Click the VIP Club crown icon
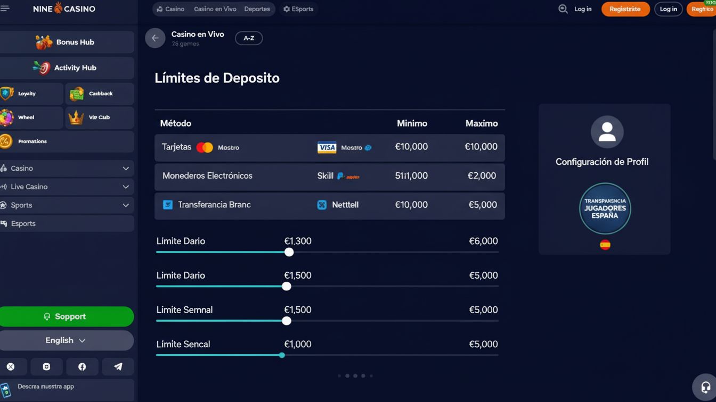Image resolution: width=716 pixels, height=402 pixels. tap(76, 118)
